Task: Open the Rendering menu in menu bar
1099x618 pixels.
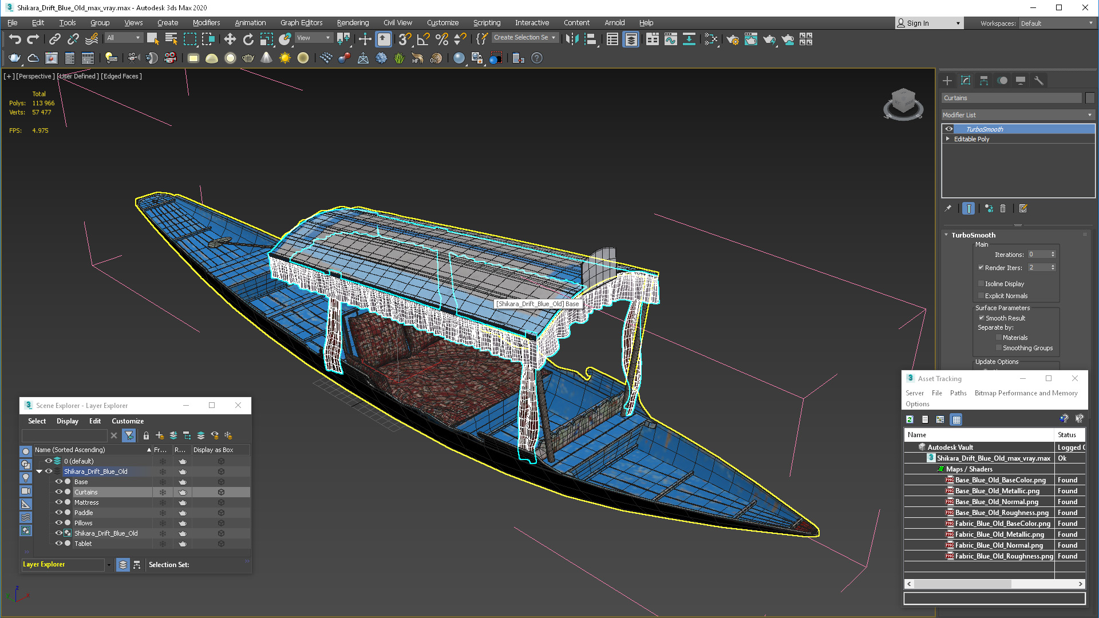Action: [352, 22]
